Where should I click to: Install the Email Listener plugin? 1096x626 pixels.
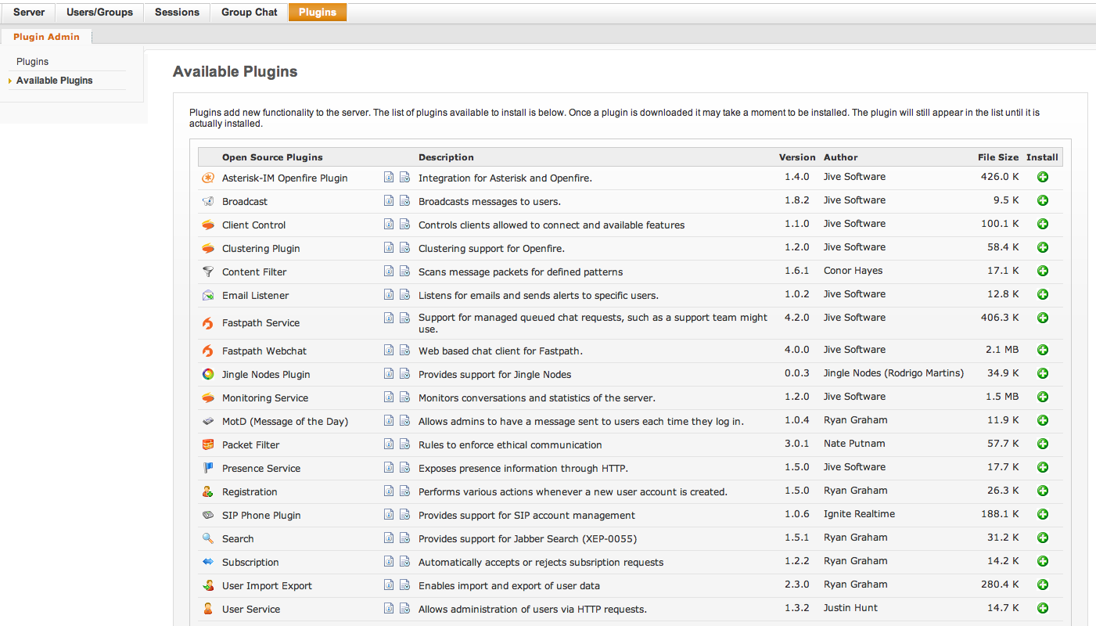click(x=1042, y=295)
